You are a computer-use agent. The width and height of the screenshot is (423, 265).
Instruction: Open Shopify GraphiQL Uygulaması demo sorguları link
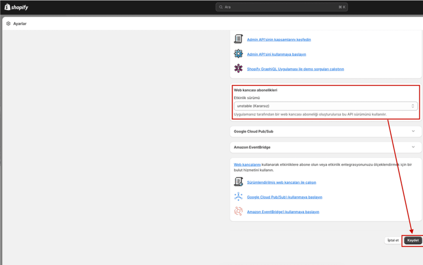295,69
